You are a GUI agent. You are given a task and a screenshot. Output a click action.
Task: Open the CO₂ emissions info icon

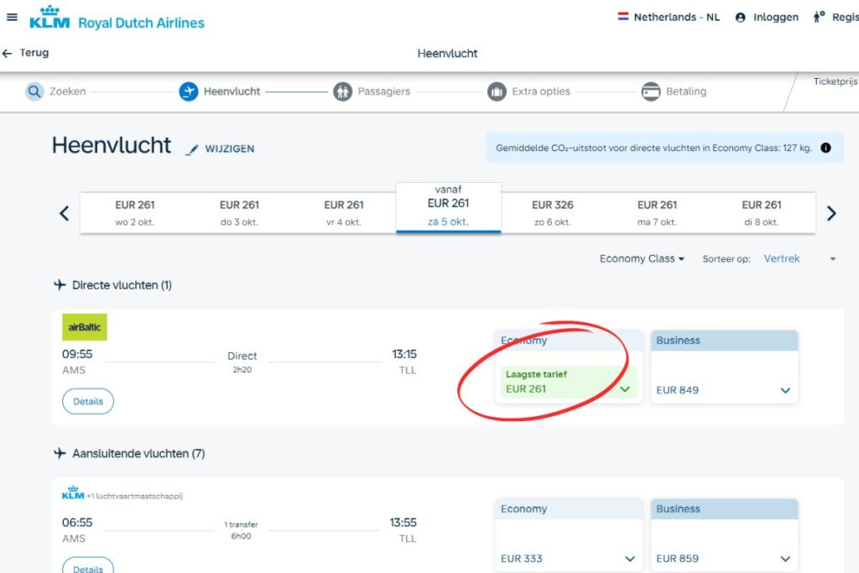coord(826,148)
